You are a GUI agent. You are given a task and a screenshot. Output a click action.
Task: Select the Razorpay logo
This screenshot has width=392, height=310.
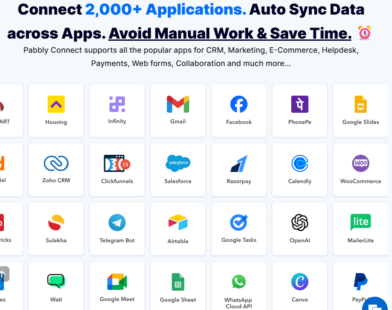(x=239, y=163)
